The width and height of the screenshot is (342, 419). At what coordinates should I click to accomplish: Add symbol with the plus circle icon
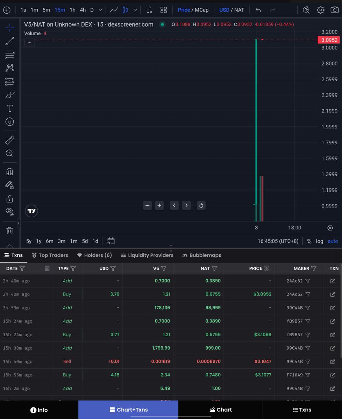[7, 10]
